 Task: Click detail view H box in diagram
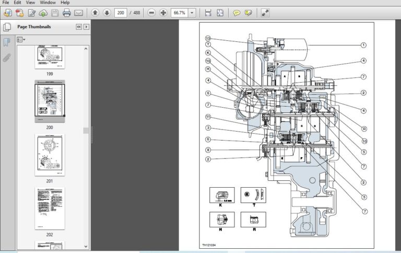[x=222, y=220]
